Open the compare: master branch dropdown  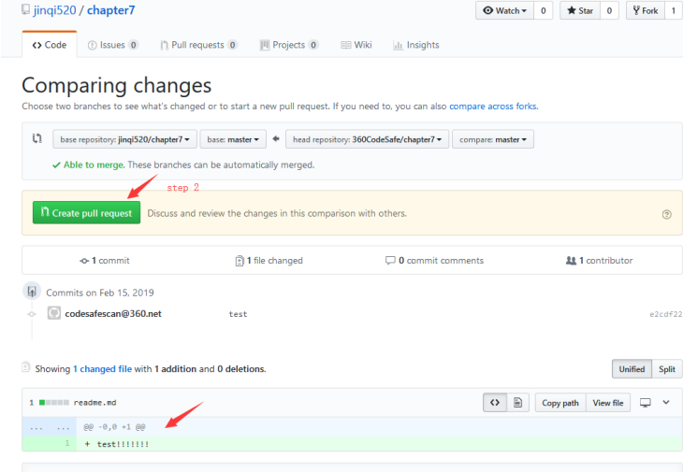[493, 139]
